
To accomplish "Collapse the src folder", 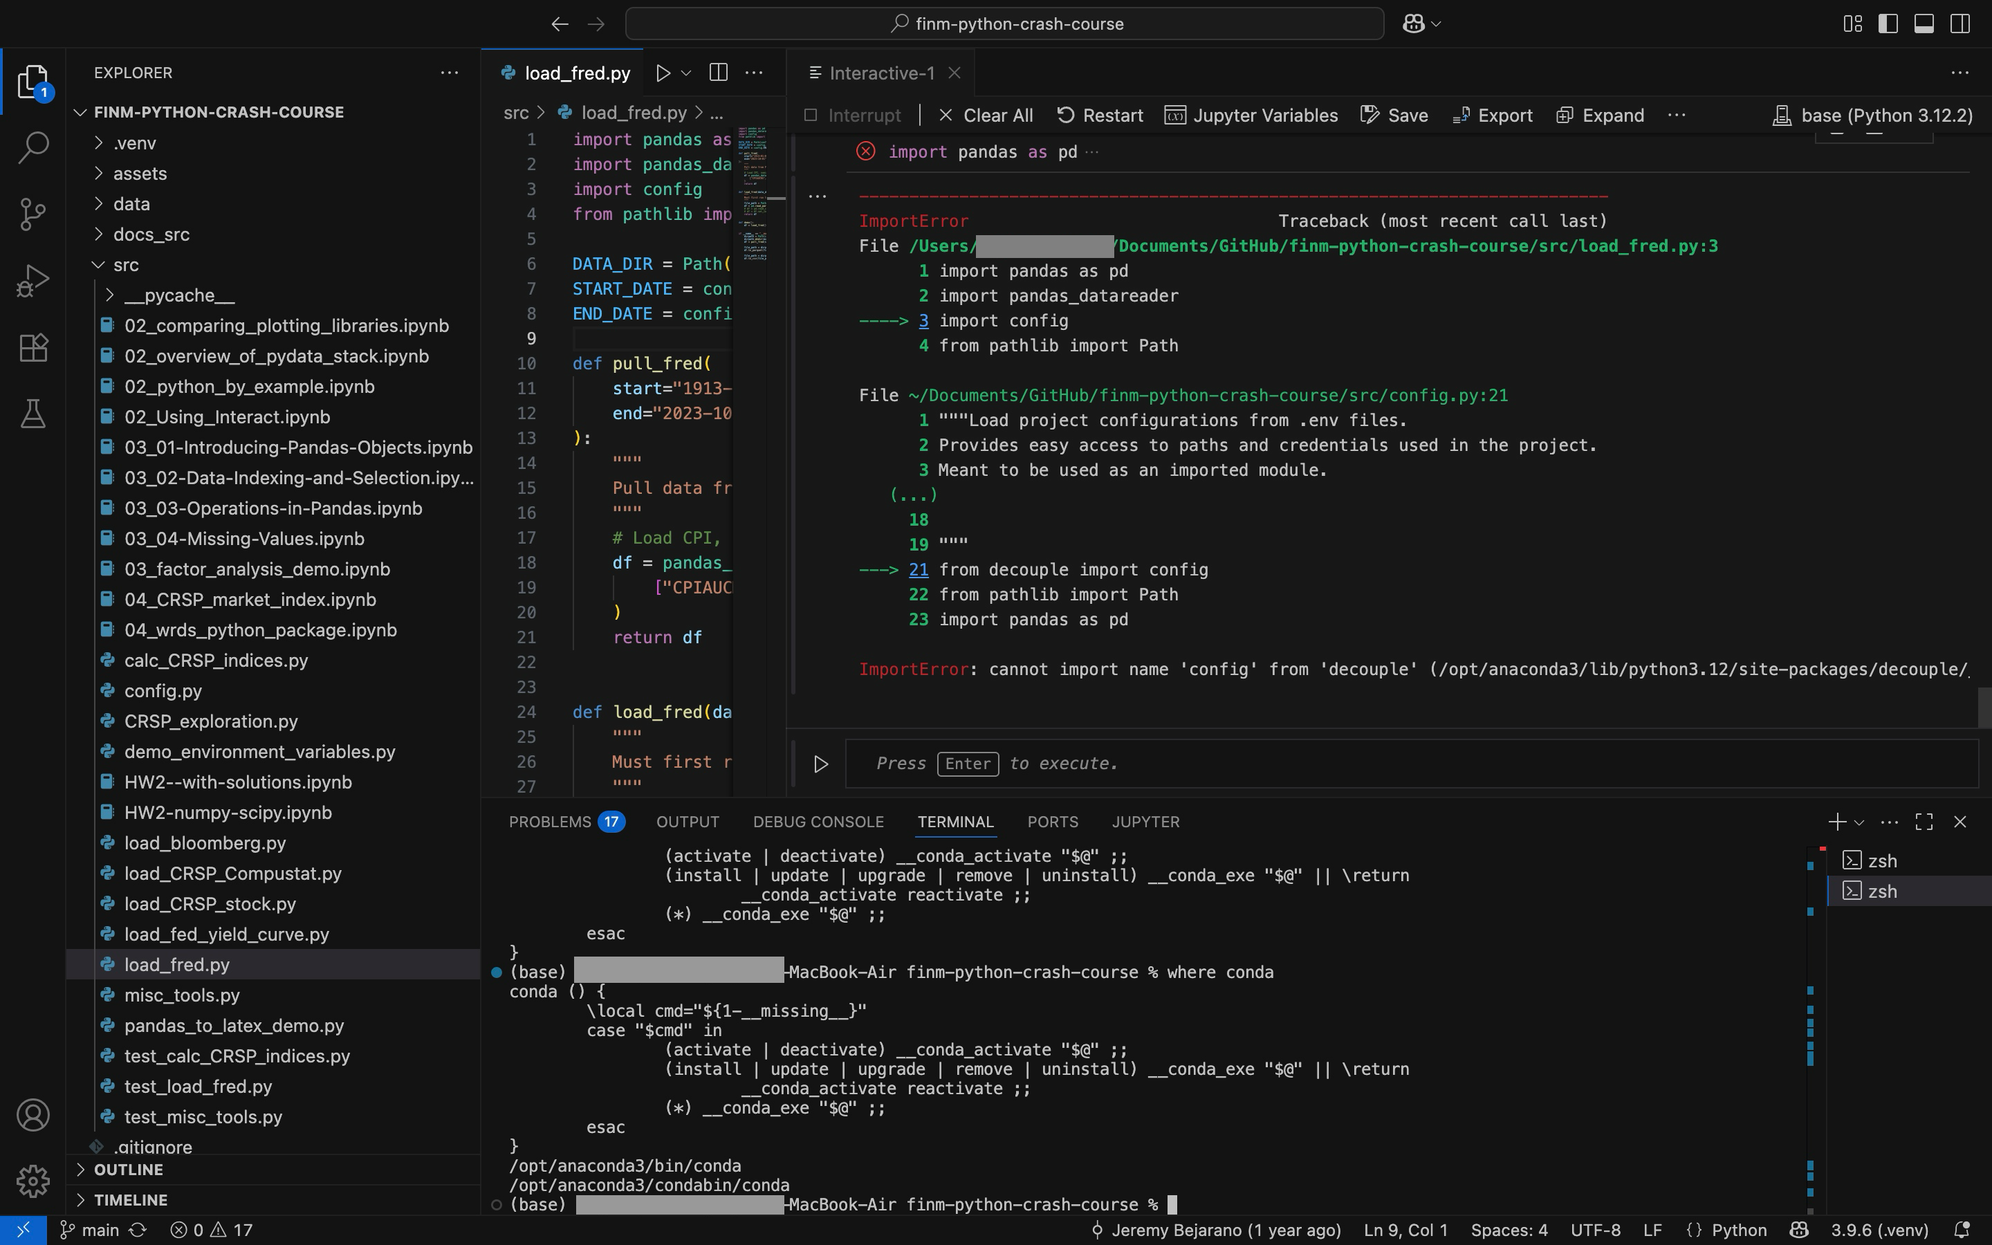I will (99, 265).
